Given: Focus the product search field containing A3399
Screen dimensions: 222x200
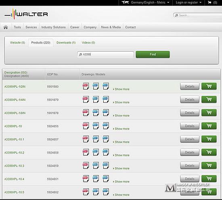Looking at the screenshot, I should [105, 54].
